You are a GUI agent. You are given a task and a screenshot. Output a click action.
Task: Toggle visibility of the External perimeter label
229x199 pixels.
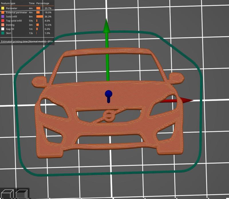17,12
